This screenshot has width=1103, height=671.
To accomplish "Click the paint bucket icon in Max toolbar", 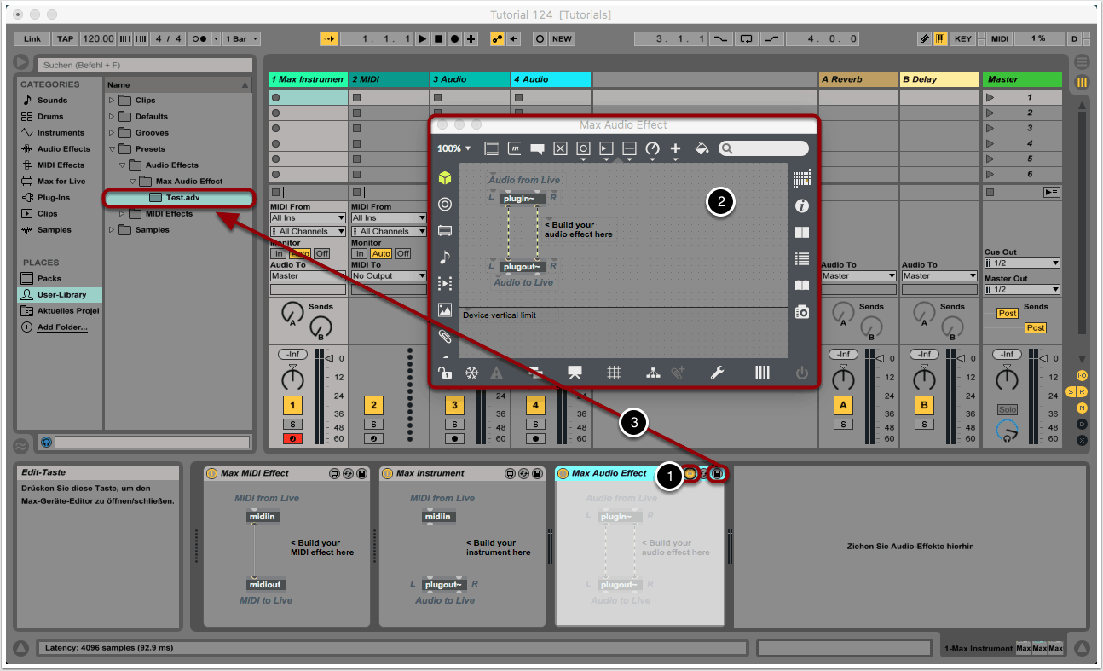I will (x=702, y=148).
